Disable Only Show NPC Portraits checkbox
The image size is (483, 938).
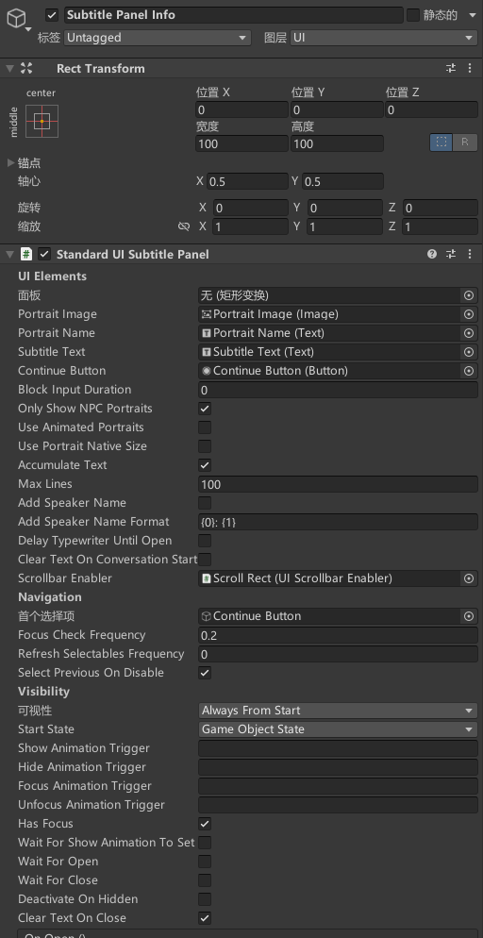pos(205,409)
